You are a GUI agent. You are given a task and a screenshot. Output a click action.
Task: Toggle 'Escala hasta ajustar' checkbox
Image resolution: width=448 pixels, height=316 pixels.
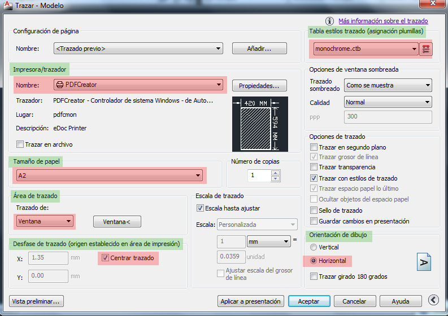200,208
